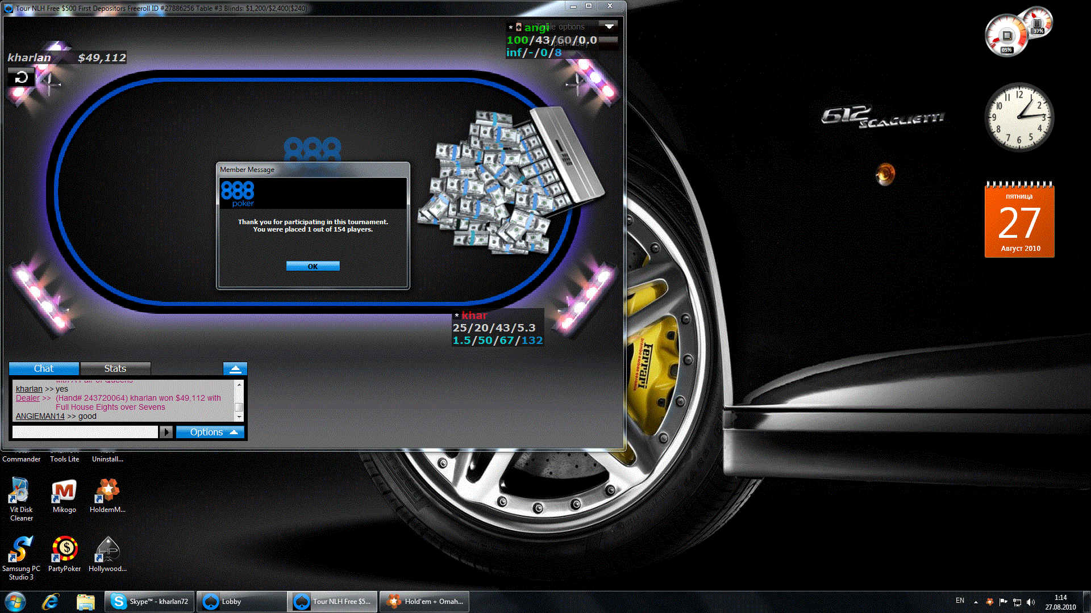Show hidden system tray icons
The height and width of the screenshot is (613, 1091).
point(976,602)
